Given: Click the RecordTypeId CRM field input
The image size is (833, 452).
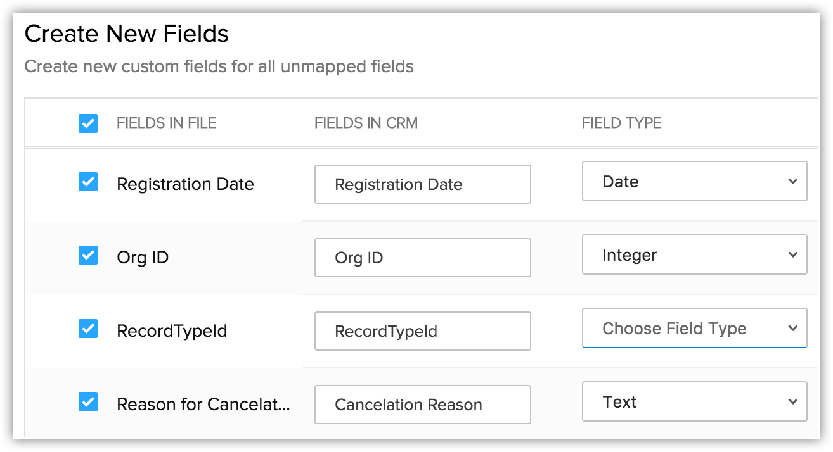Looking at the screenshot, I should (422, 331).
